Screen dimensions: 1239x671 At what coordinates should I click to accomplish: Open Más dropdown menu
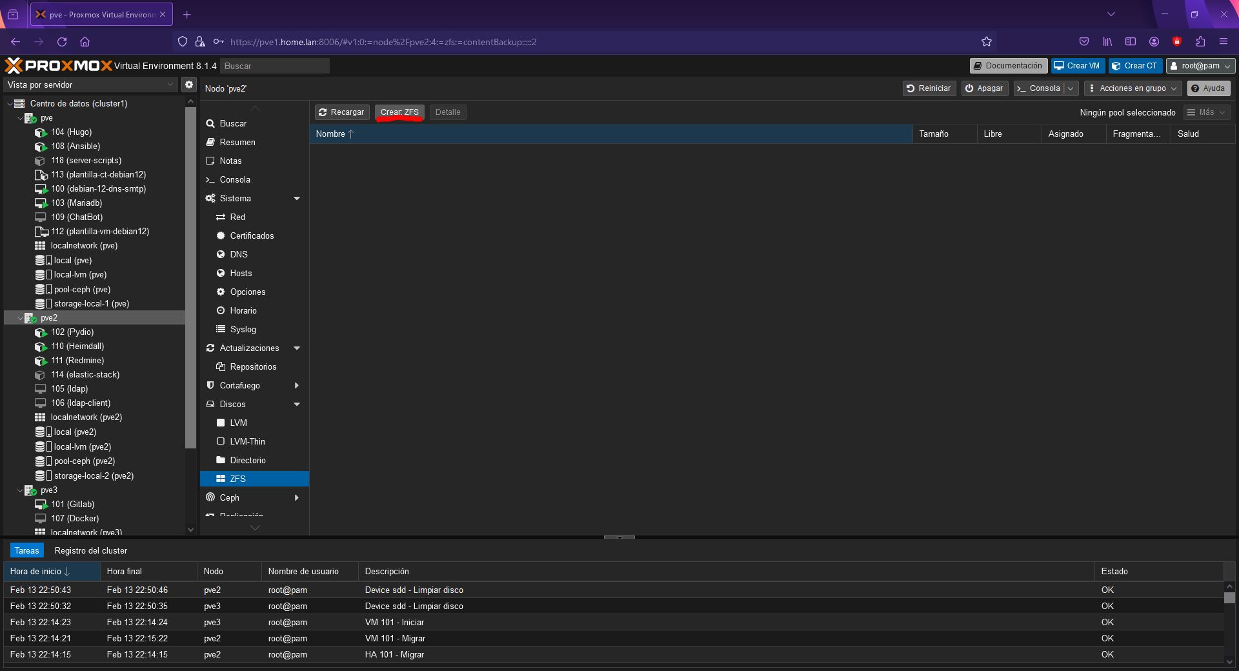(1207, 112)
